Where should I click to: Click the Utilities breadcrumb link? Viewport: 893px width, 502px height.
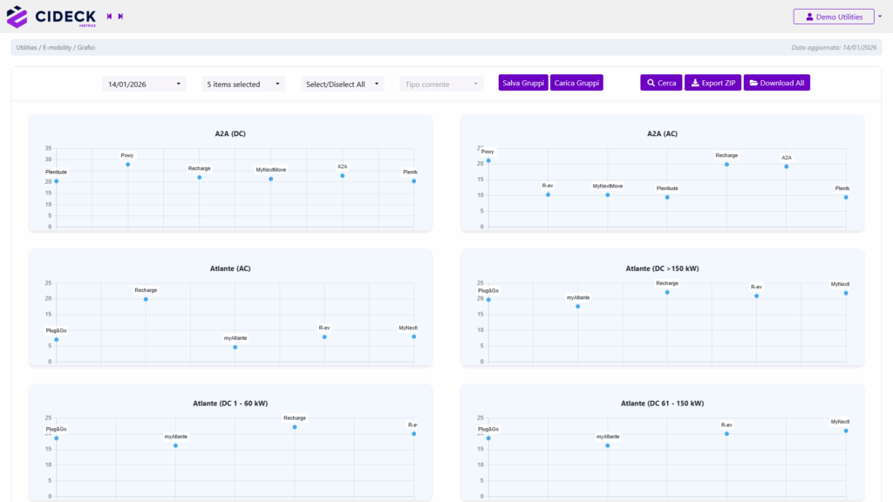[27, 47]
